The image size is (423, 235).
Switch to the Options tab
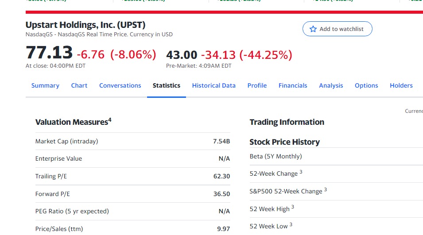coord(366,85)
